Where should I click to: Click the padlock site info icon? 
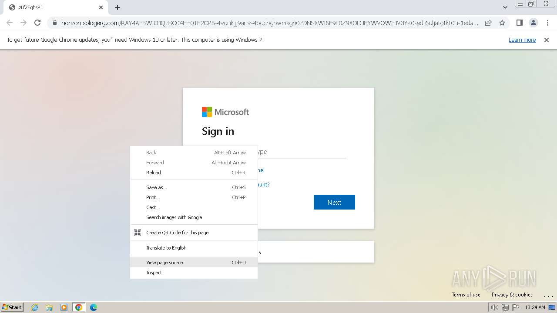pos(55,23)
